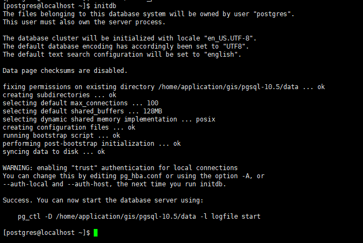Screen dimensions: 363x243
Task: Click the '100' max_connections value
Action: point(153,103)
